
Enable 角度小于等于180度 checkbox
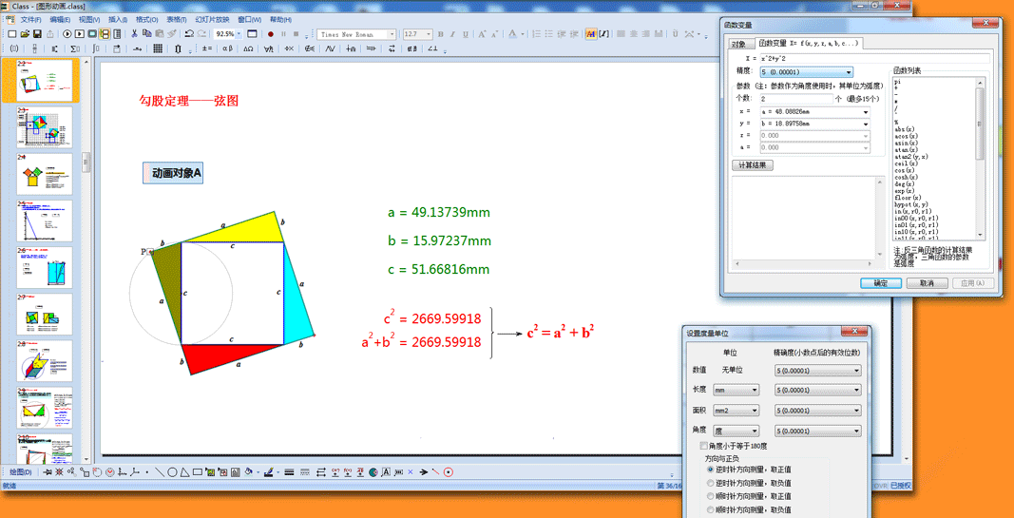coord(704,446)
